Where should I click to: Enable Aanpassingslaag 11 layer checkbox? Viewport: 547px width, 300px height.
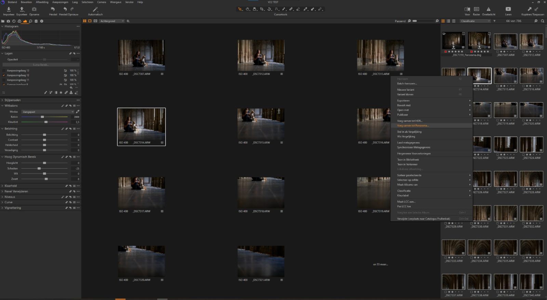(x=4, y=80)
